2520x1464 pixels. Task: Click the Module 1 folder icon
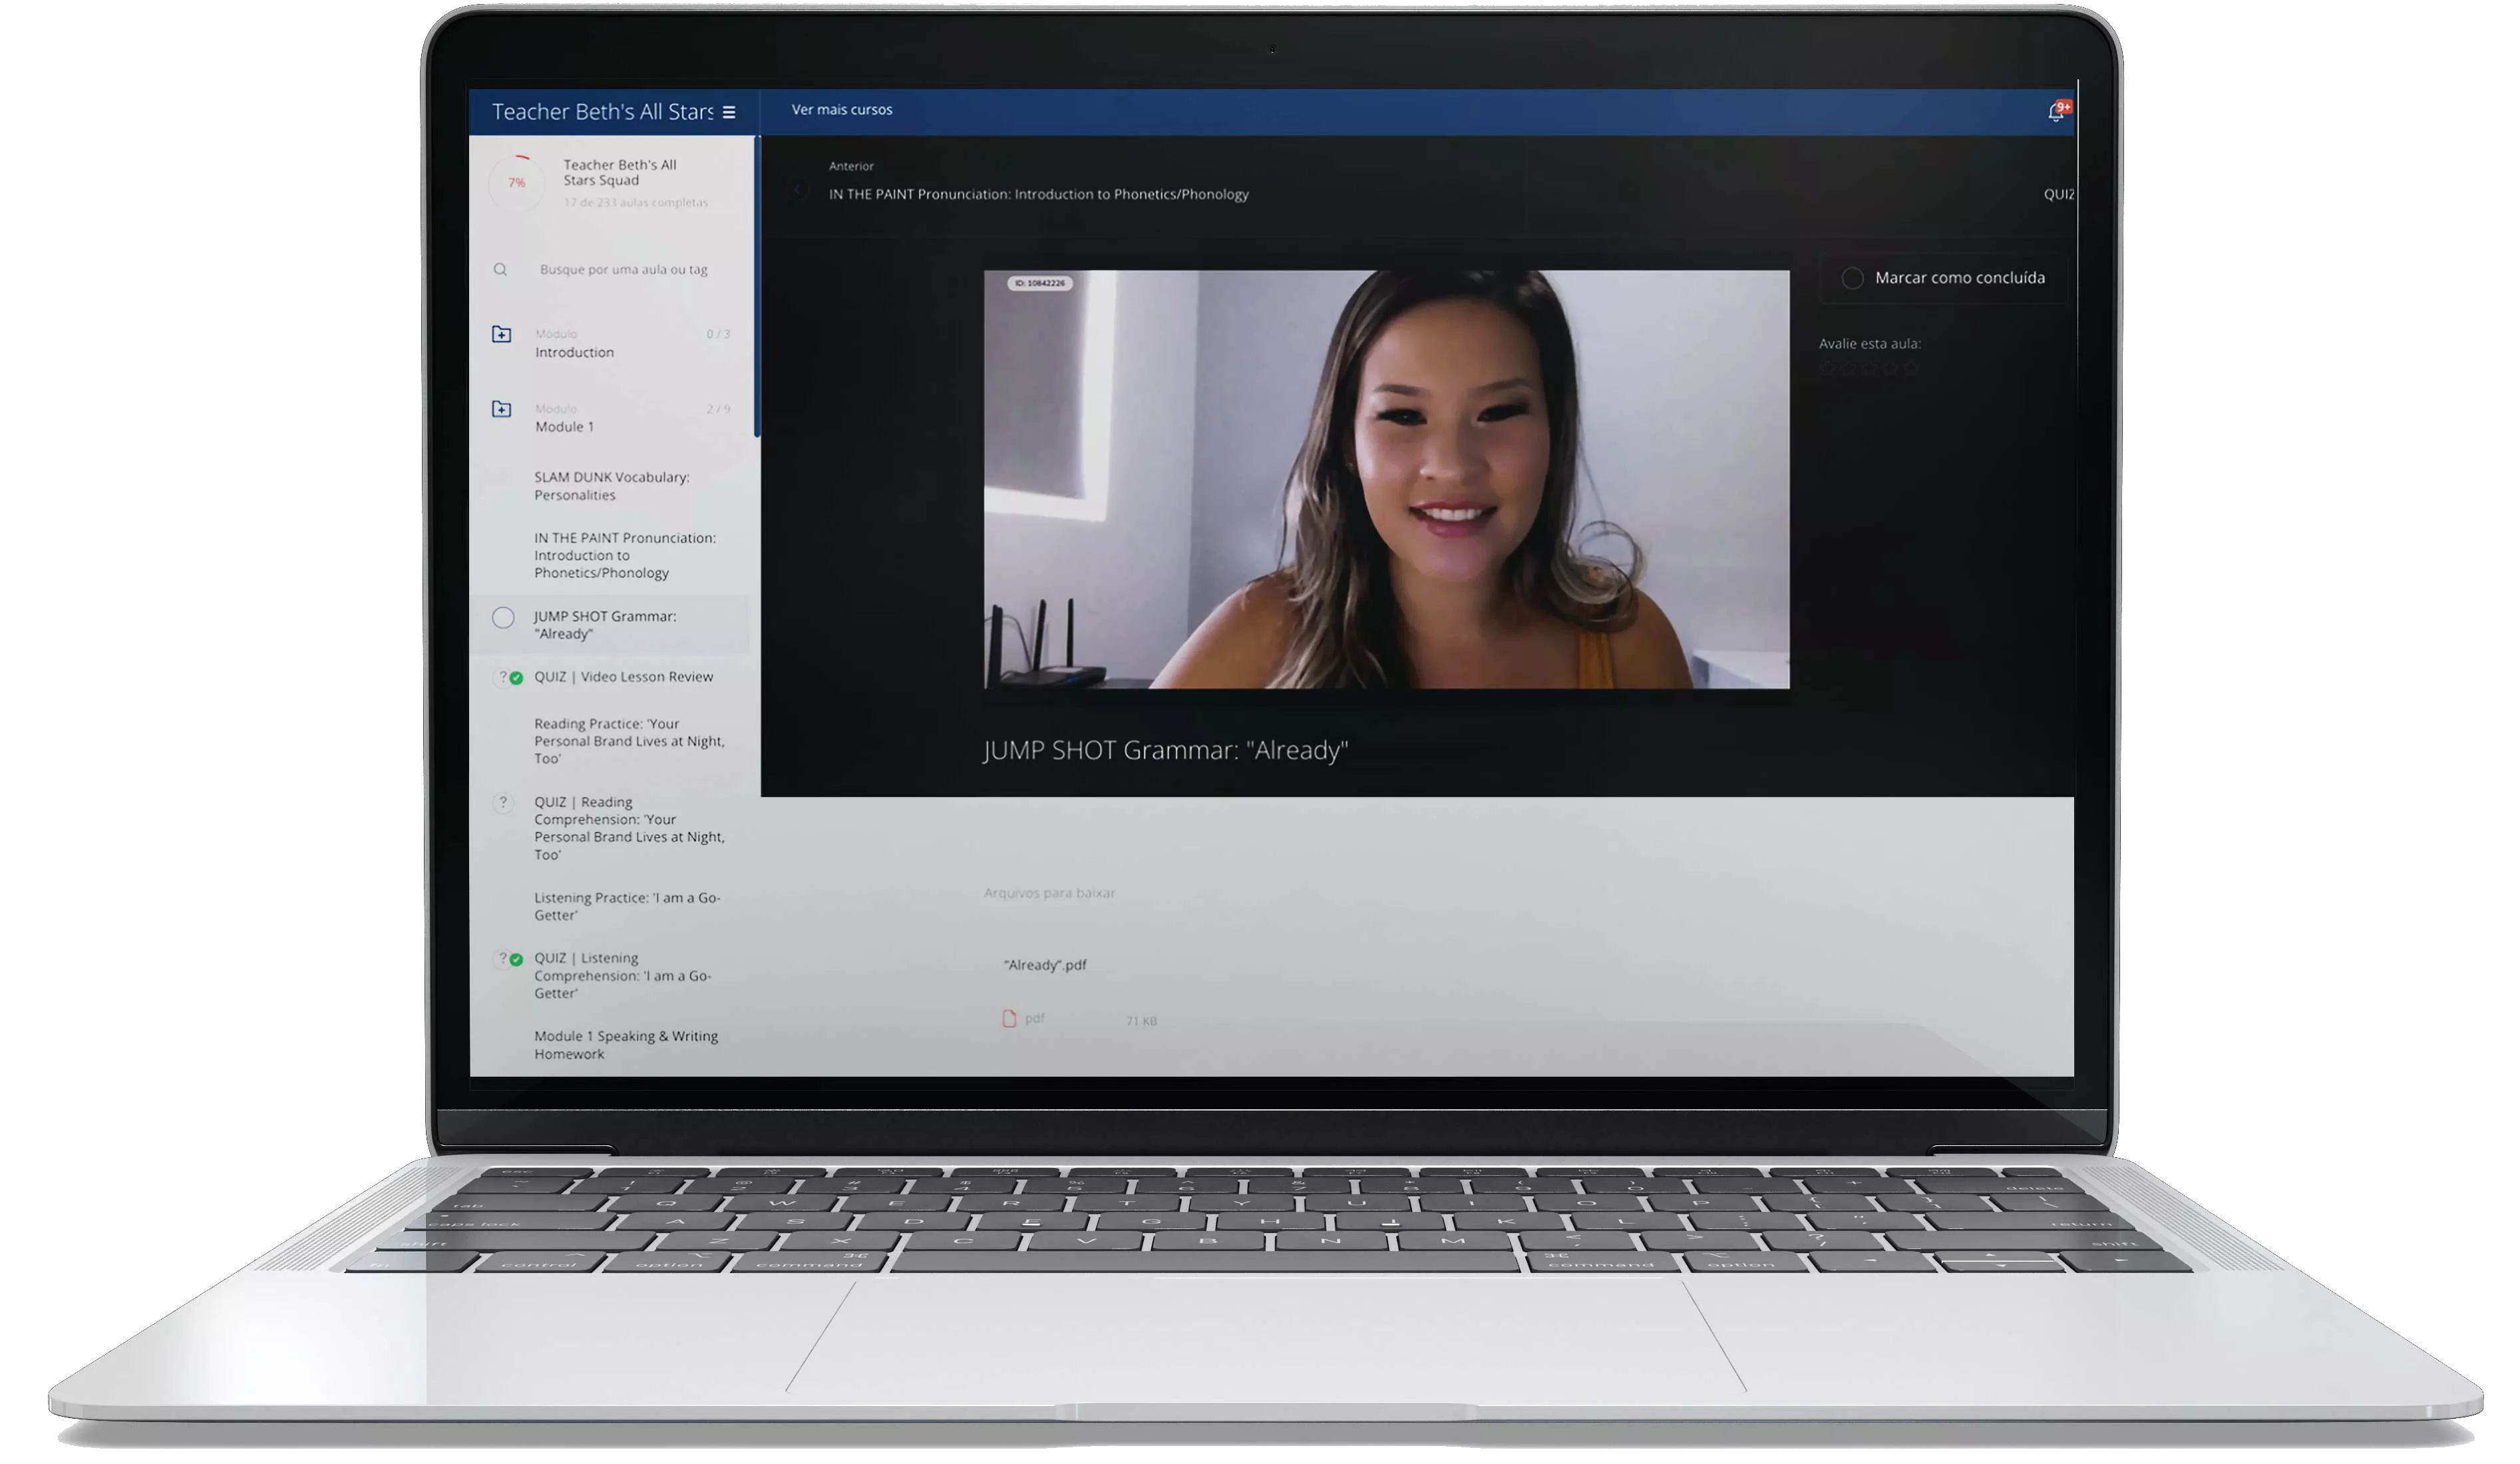tap(502, 409)
